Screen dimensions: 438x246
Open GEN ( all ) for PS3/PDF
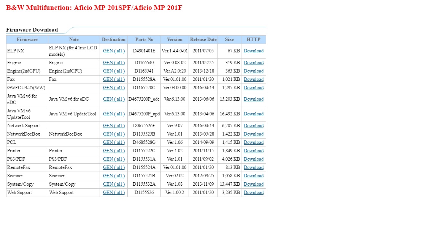click(114, 159)
